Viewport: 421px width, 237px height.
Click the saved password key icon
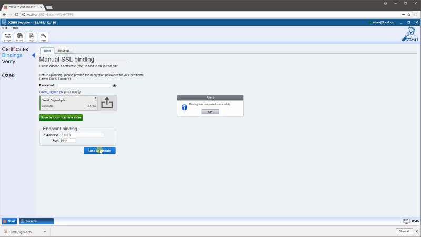click(x=403, y=15)
